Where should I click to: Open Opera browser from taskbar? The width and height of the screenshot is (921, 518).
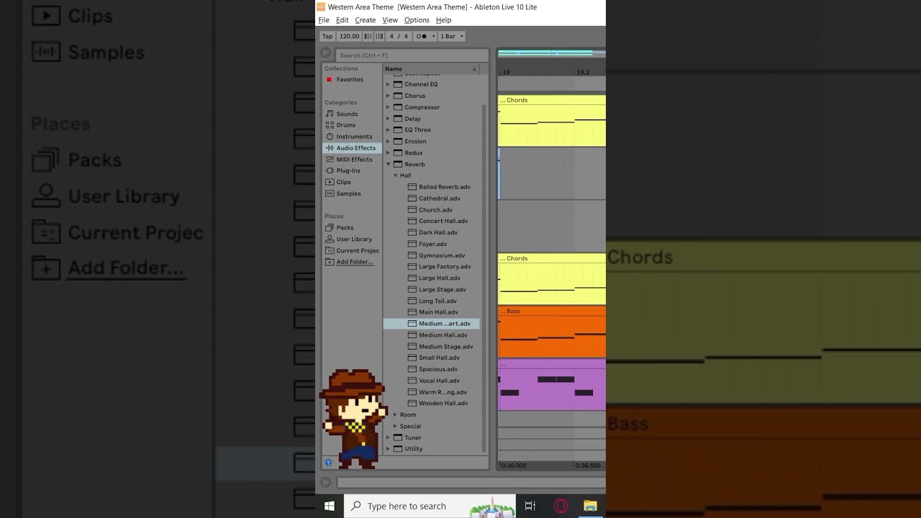pyautogui.click(x=561, y=506)
